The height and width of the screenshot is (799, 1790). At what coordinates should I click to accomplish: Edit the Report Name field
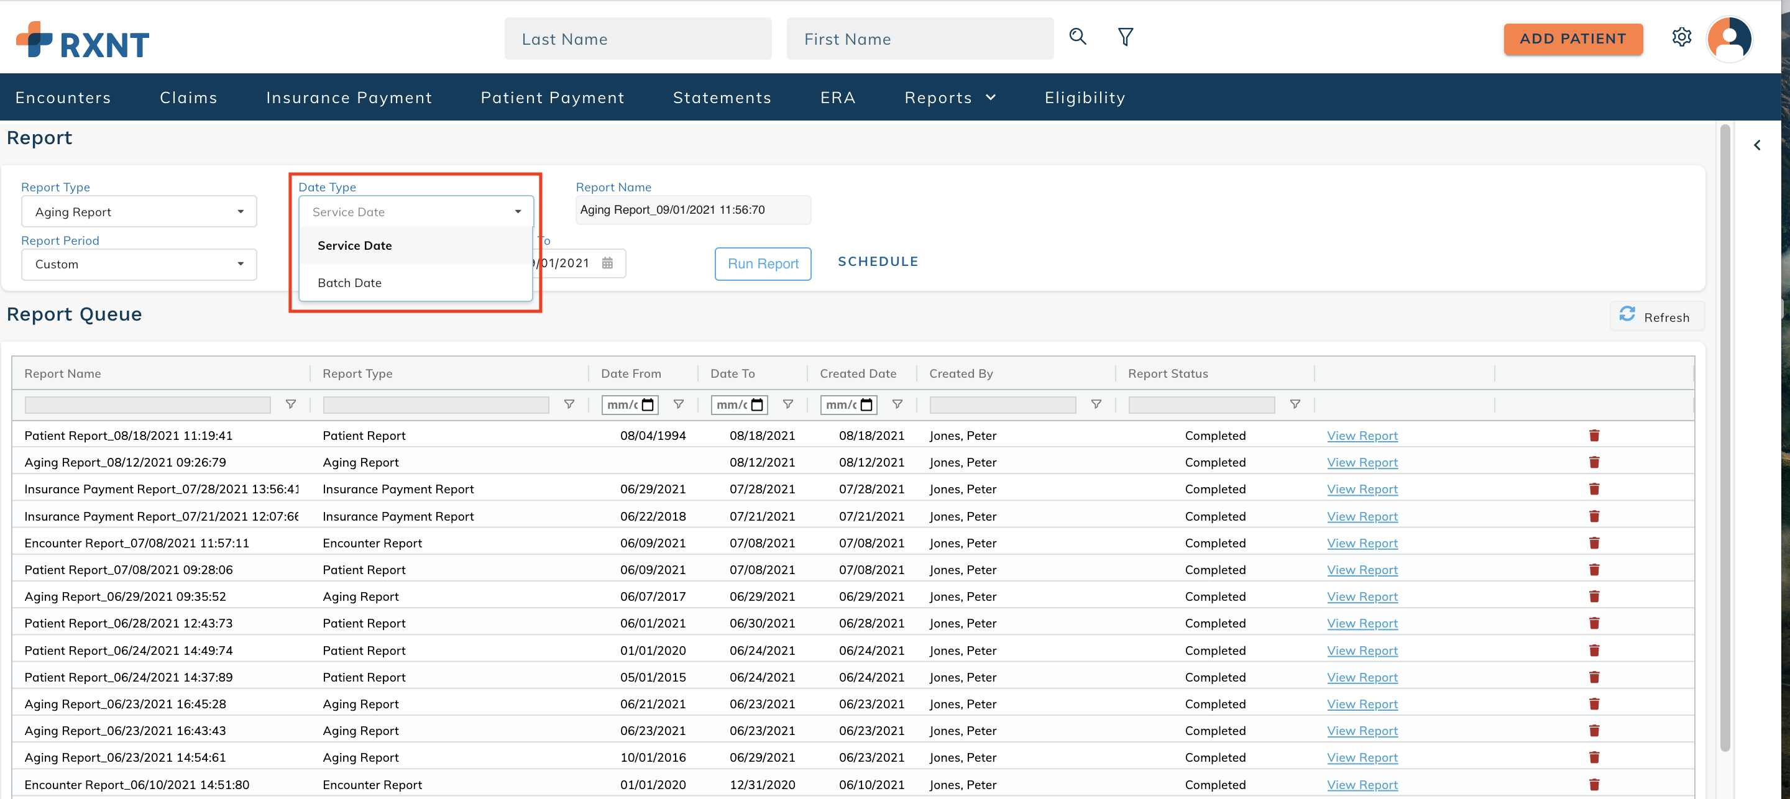693,210
